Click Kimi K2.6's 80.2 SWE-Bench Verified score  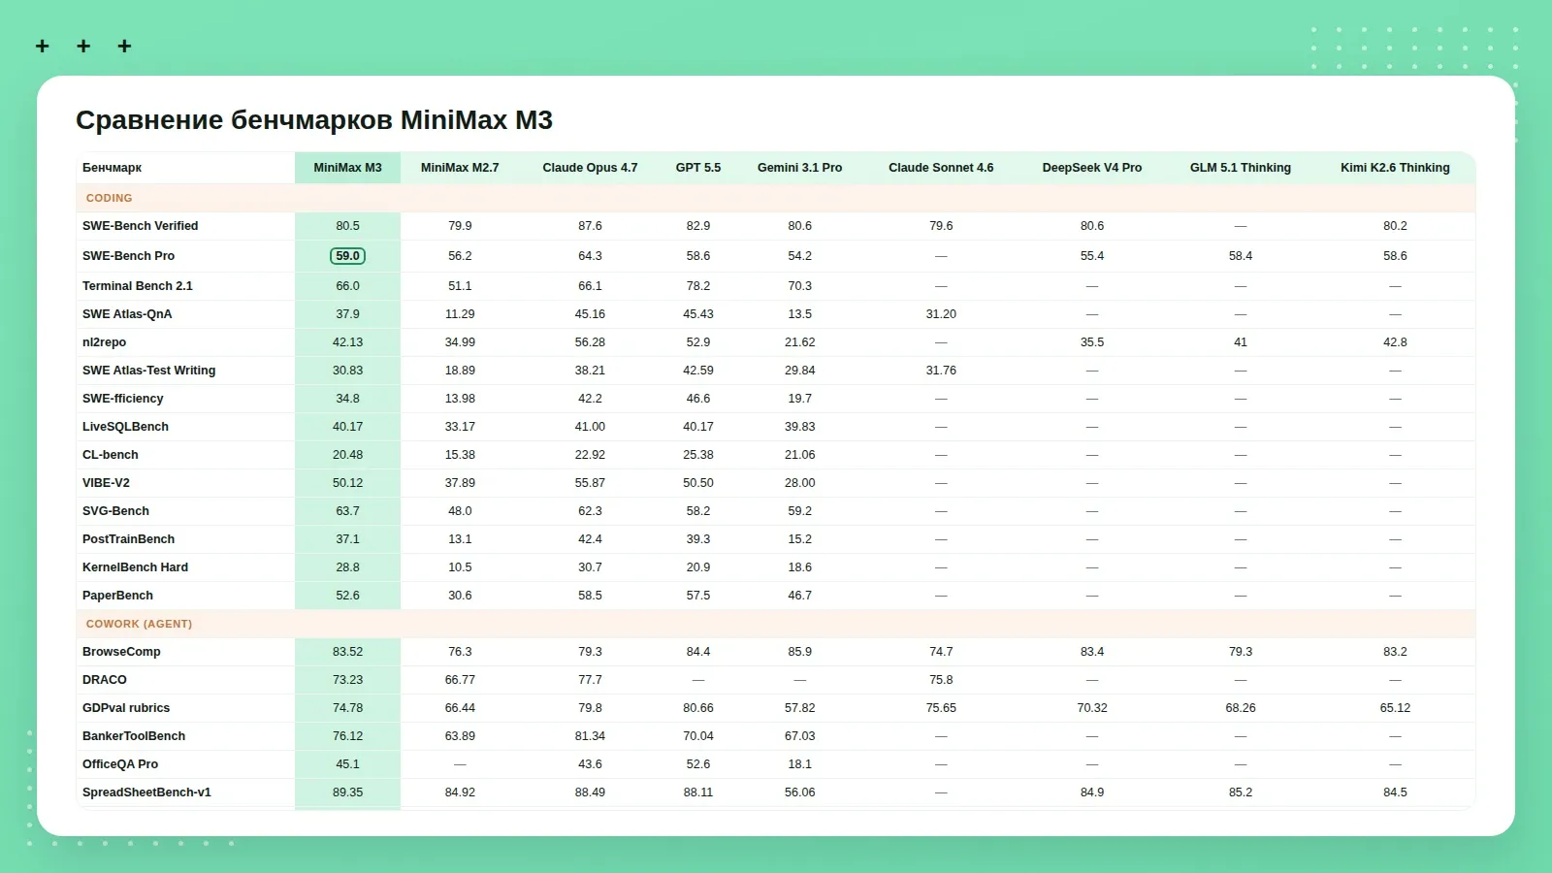[1395, 226]
